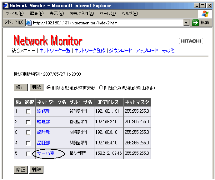Image resolution: width=215 pixels, height=180 pixels.
Task: Open the 総務部 network link
Action: coord(44,111)
